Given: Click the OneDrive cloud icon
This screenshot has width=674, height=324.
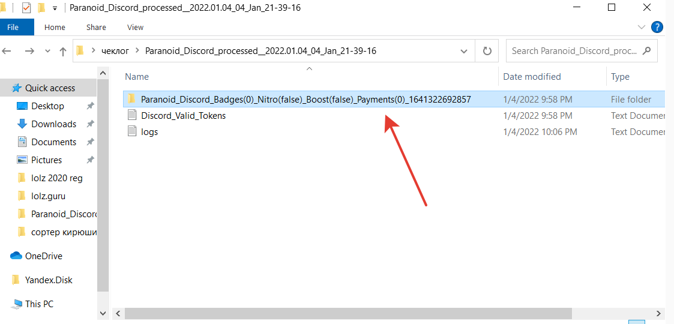Looking at the screenshot, I should click(16, 256).
